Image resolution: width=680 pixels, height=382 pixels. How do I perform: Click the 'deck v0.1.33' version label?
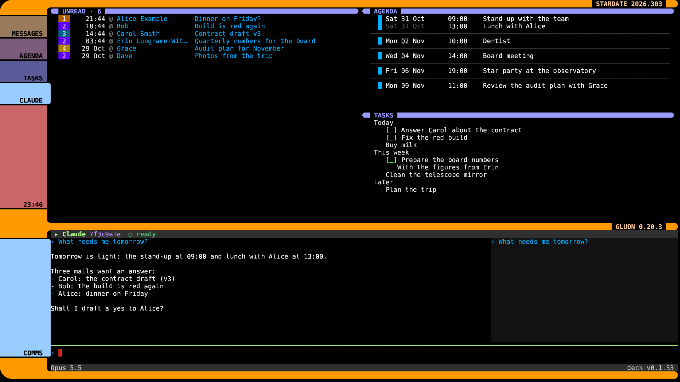[x=650, y=368]
